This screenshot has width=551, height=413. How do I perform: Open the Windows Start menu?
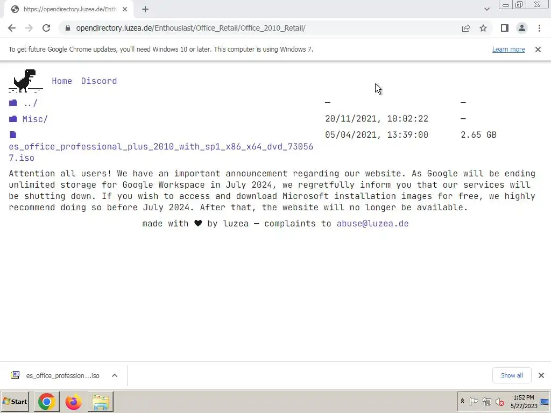point(15,401)
